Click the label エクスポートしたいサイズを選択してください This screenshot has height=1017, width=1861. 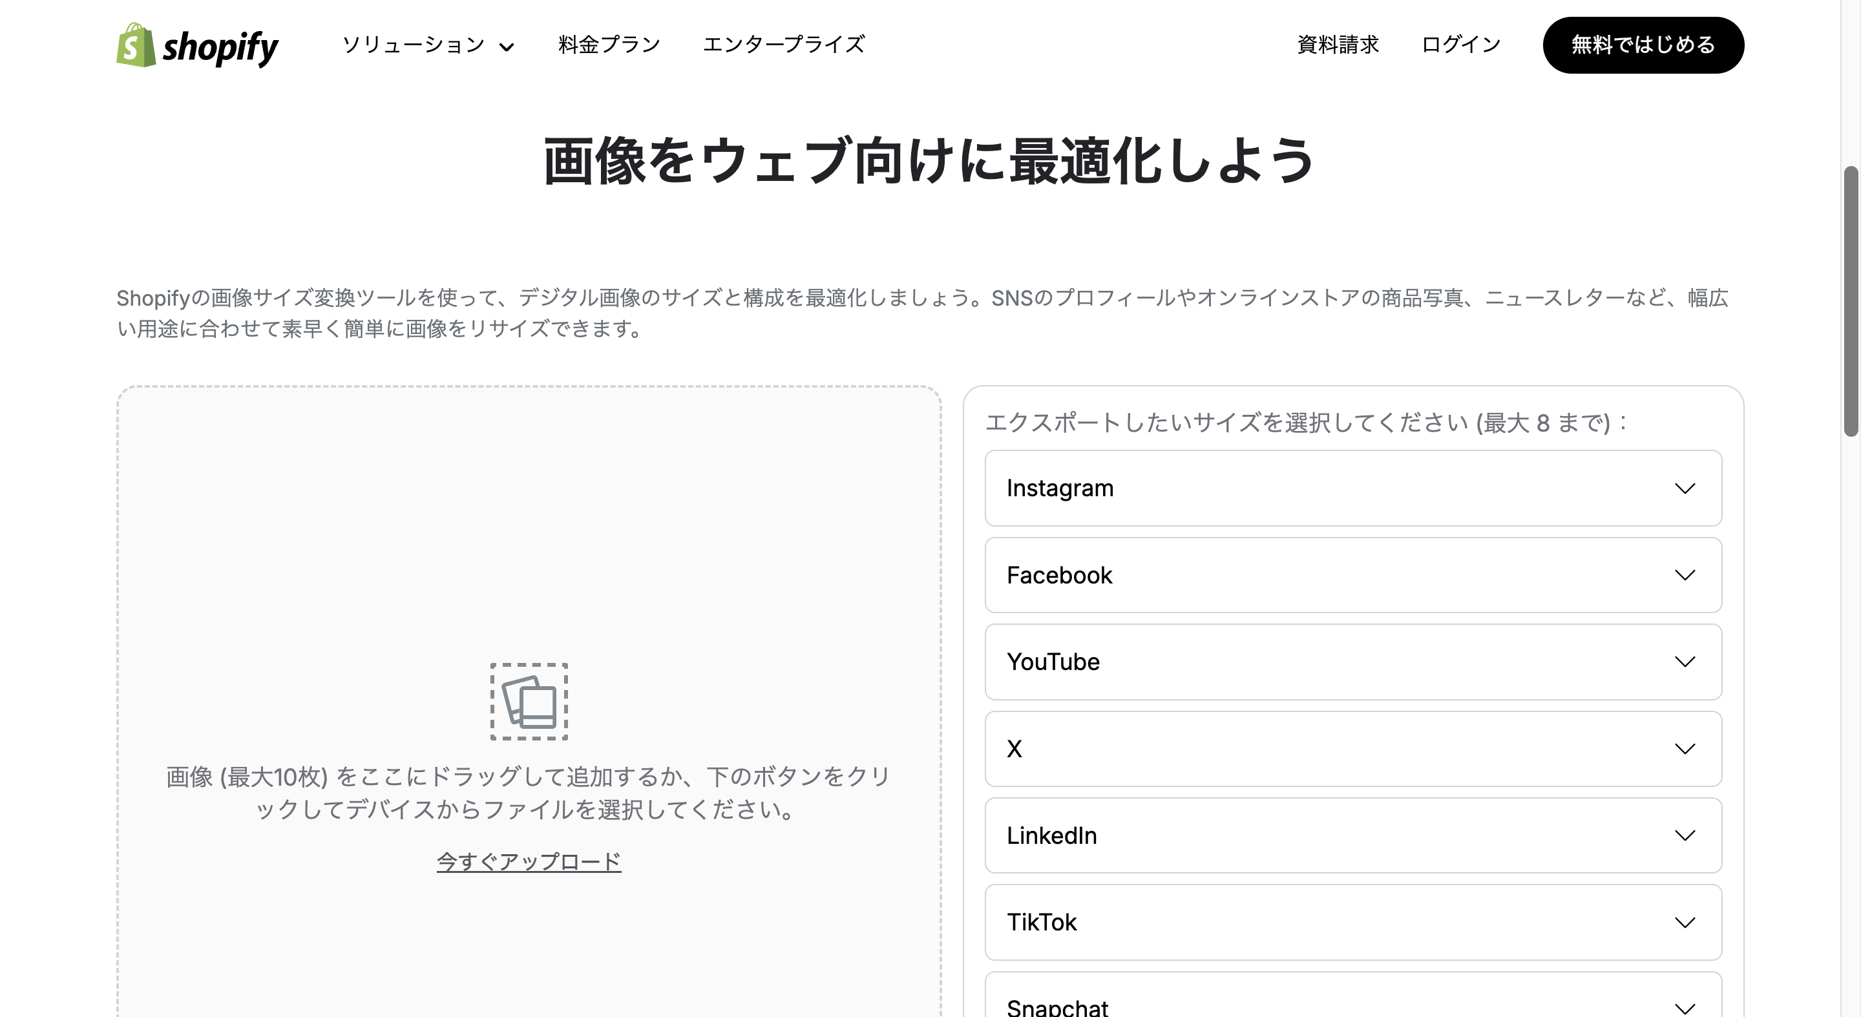click(x=1305, y=423)
